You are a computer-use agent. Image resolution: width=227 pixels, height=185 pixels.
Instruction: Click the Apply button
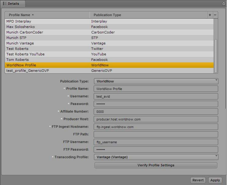click(x=215, y=180)
